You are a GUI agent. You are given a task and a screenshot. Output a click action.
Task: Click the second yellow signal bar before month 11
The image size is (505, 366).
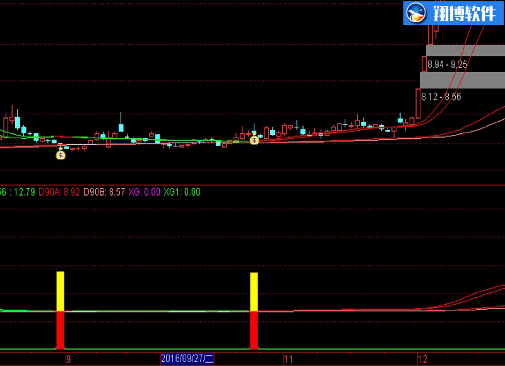(x=254, y=292)
